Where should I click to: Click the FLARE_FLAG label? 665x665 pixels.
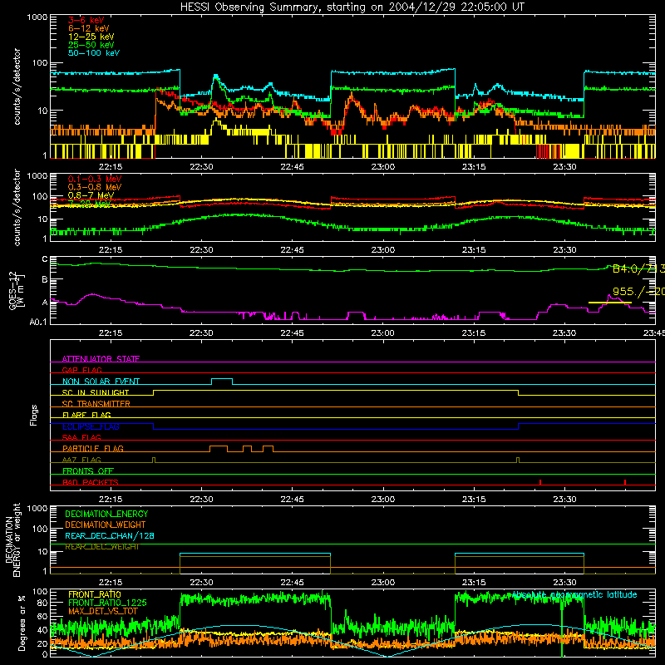coord(86,415)
